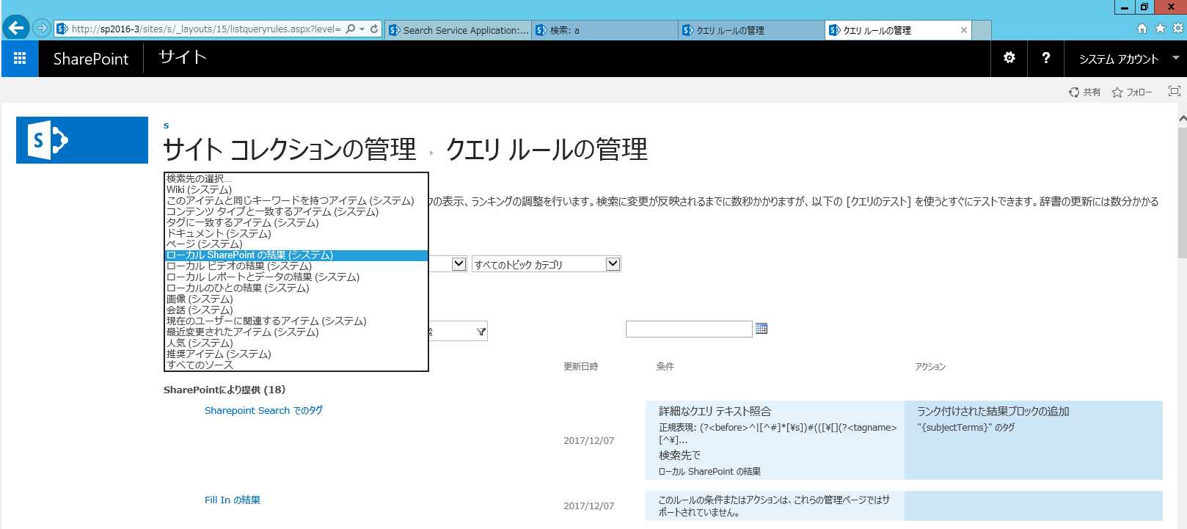Select コンテンツ タイプと一致するアイテム option
The width and height of the screenshot is (1187, 529).
click(x=296, y=211)
